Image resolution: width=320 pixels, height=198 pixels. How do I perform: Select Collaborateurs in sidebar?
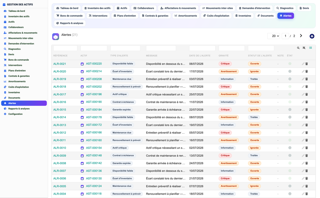tap(16, 27)
